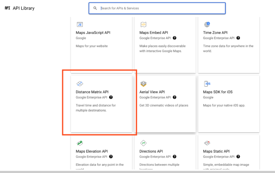Click the Maps Embed API icon
This screenshot has width=275, height=173.
pyautogui.click(x=143, y=25)
